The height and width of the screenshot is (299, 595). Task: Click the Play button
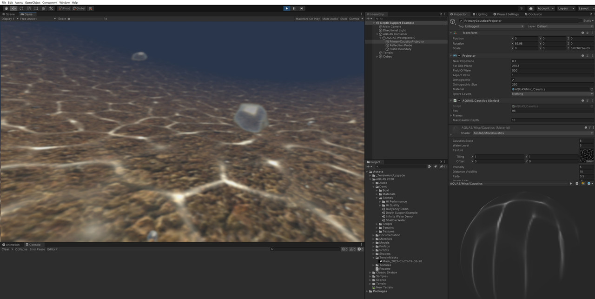click(x=286, y=8)
